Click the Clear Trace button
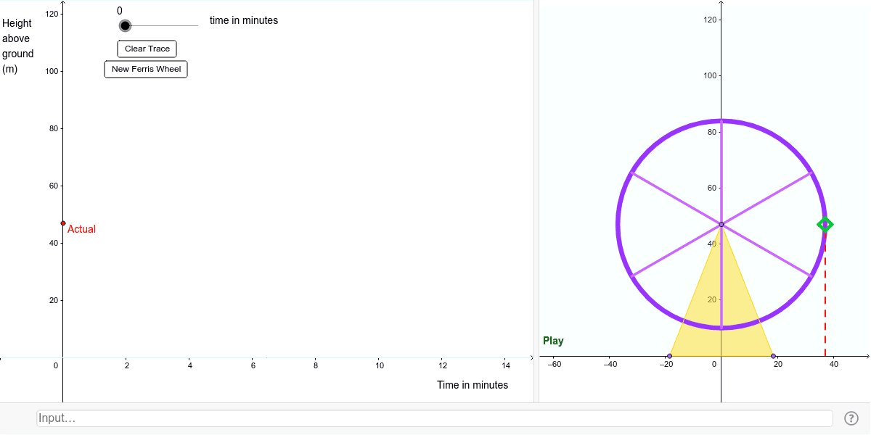This screenshot has width=871, height=435. tap(147, 49)
